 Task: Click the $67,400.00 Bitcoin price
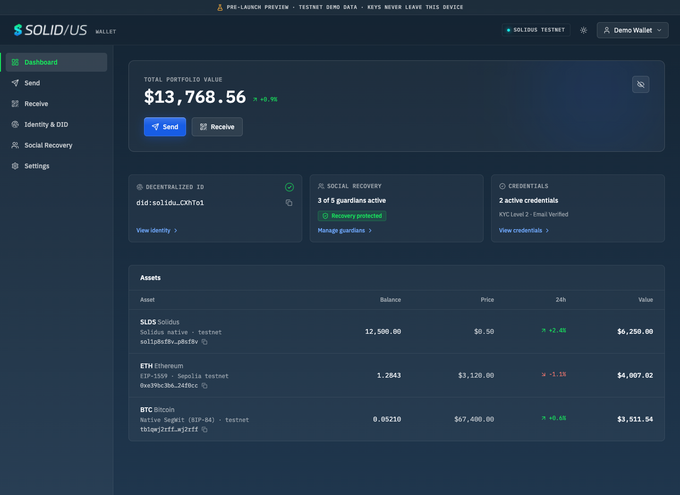pos(474,419)
